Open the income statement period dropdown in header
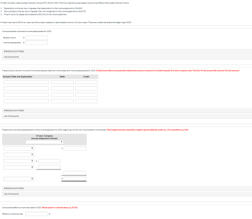252x219 pixels. [45, 142]
